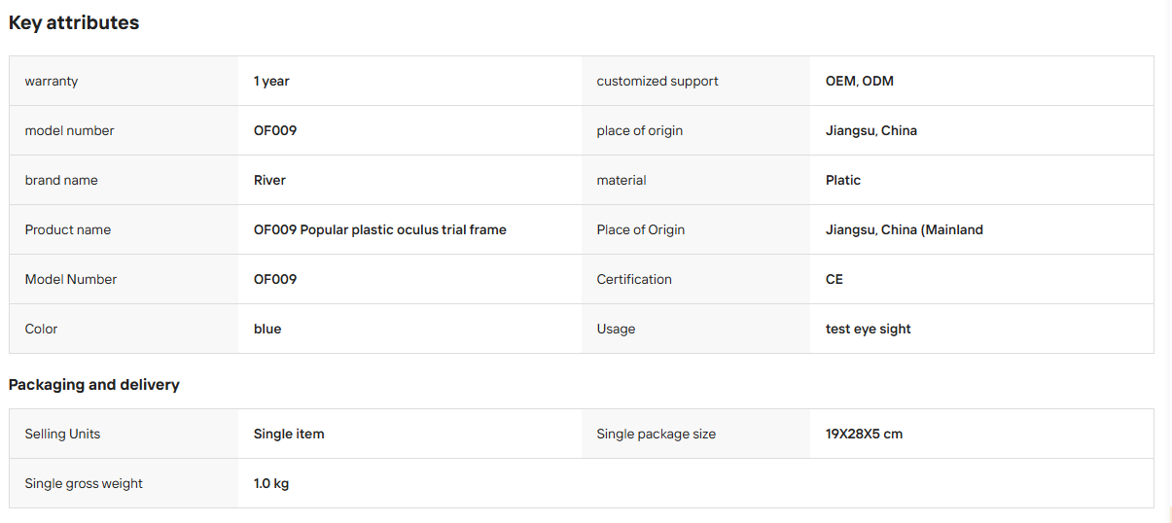Click the 19X28X5 cm package size value
This screenshot has width=1172, height=523.
(x=864, y=434)
